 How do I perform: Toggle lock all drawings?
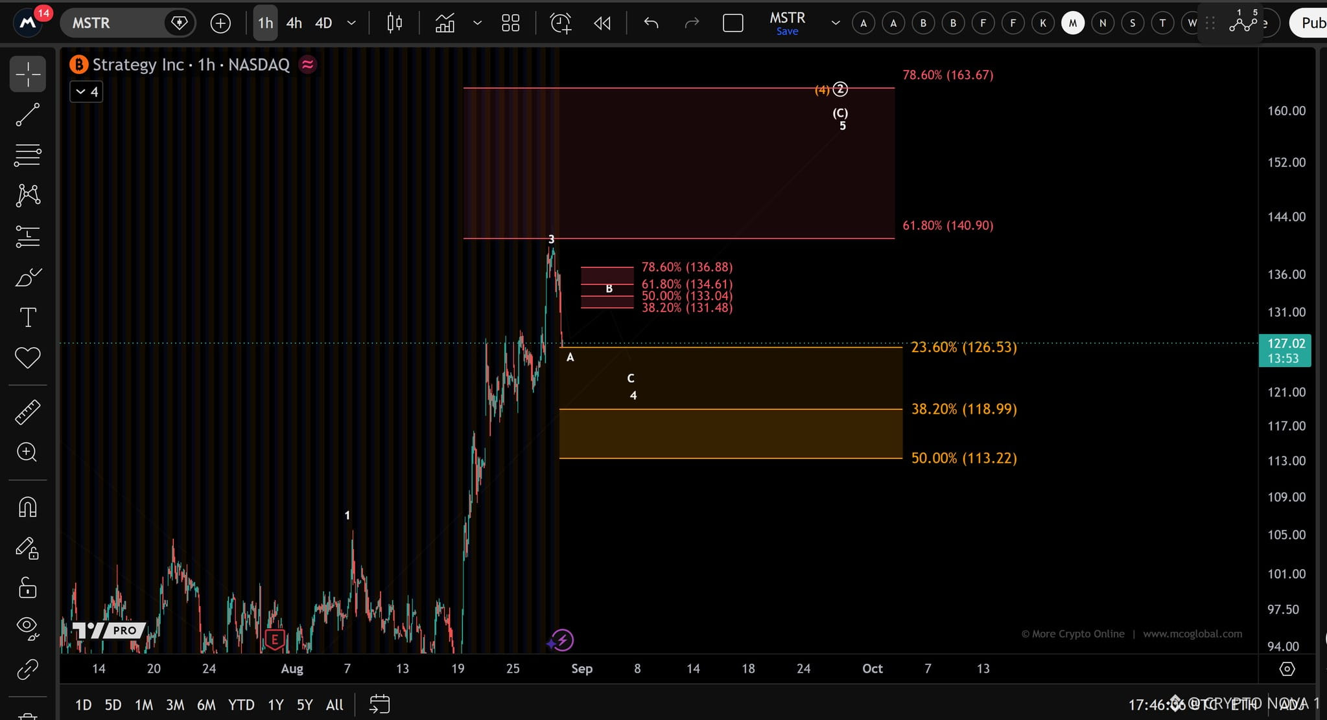(28, 588)
